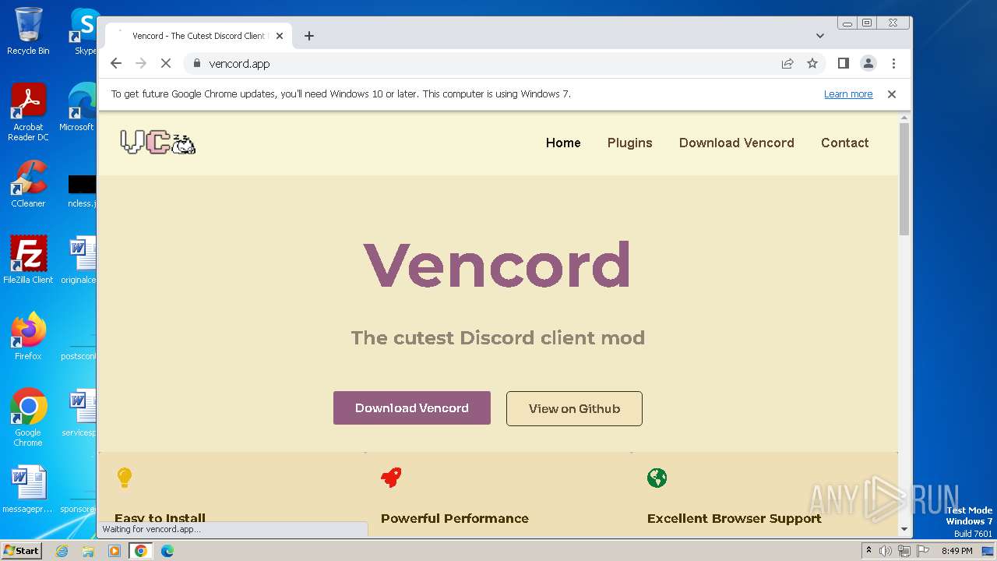Open the Contact nav item

click(x=844, y=143)
